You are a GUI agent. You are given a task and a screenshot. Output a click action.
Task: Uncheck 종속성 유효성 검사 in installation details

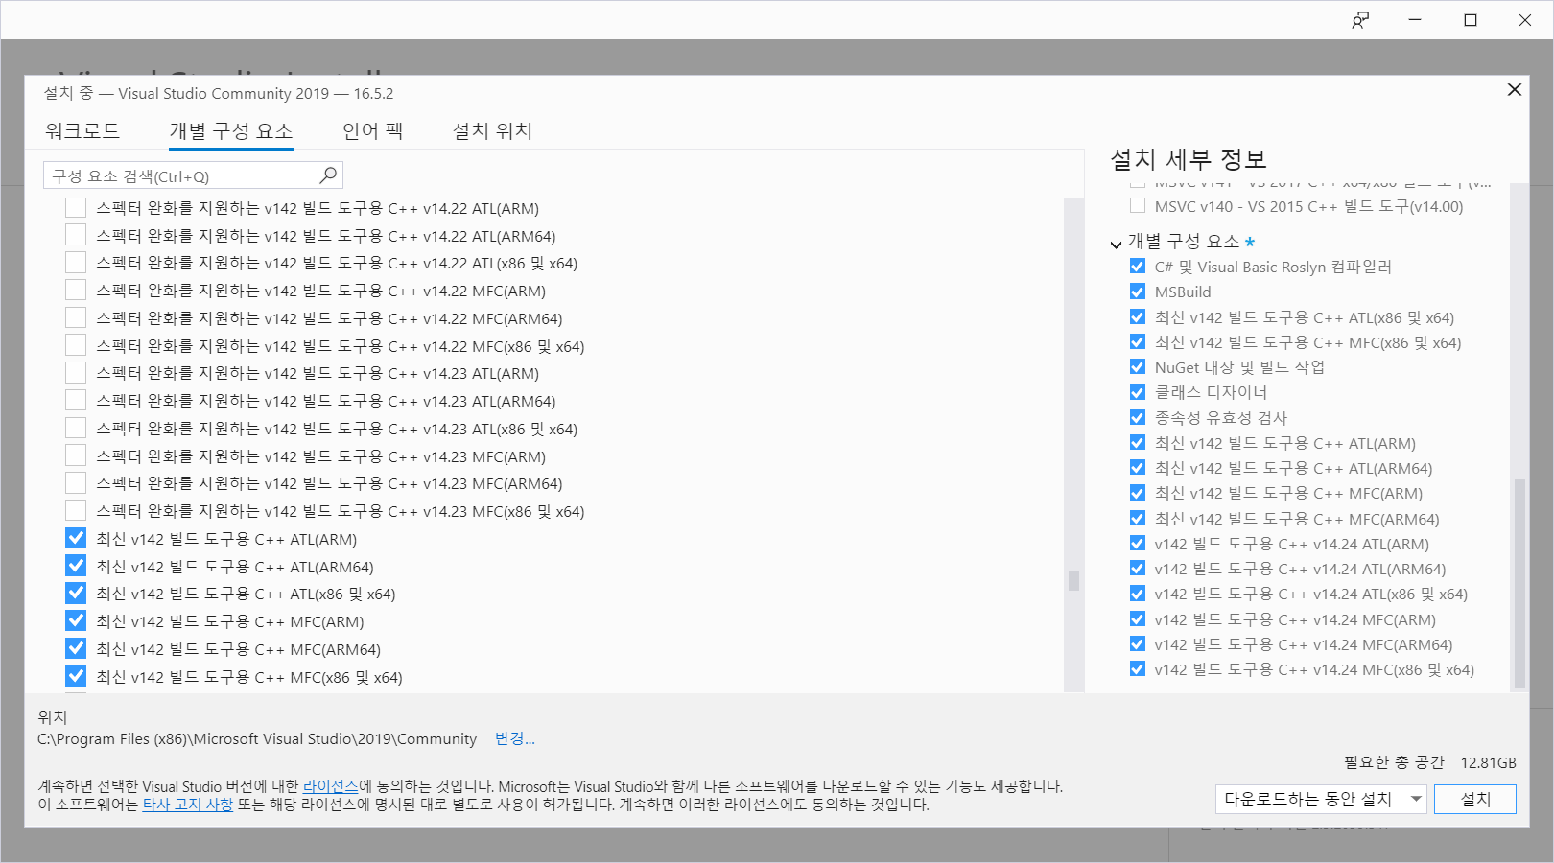pos(1138,417)
